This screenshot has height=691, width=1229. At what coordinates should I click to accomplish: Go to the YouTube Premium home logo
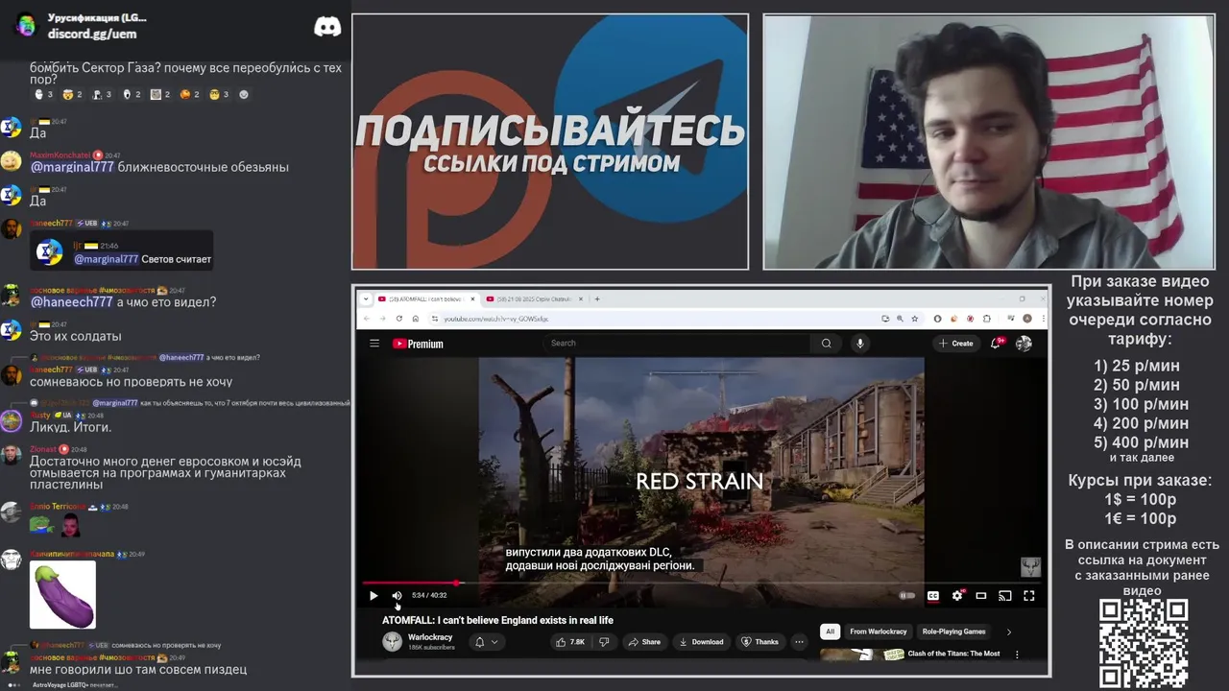[x=418, y=344]
